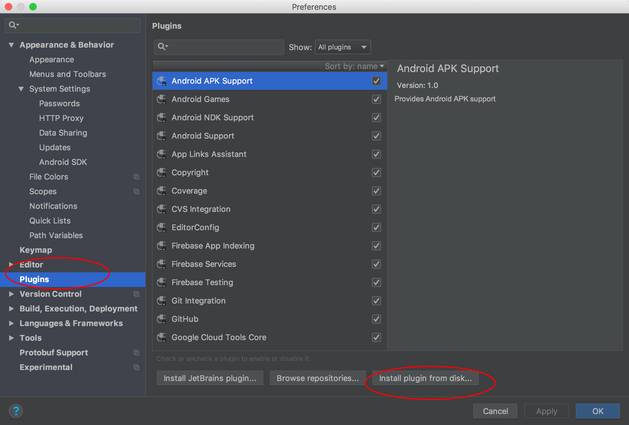Collapse the System Settings subtree

[x=21, y=89]
